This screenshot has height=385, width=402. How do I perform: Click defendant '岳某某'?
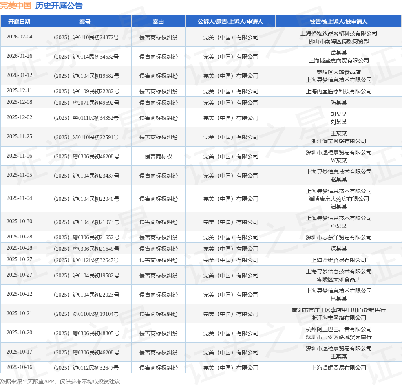tap(339, 53)
